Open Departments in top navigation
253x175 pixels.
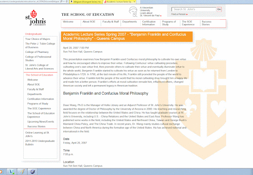[x=130, y=22]
